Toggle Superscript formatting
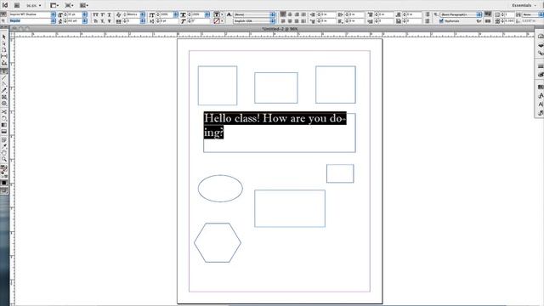This screenshot has height=306, width=544. (103, 14)
